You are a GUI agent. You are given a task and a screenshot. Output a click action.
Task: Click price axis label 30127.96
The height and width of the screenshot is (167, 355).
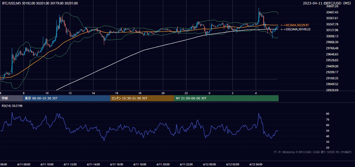tap(332, 30)
